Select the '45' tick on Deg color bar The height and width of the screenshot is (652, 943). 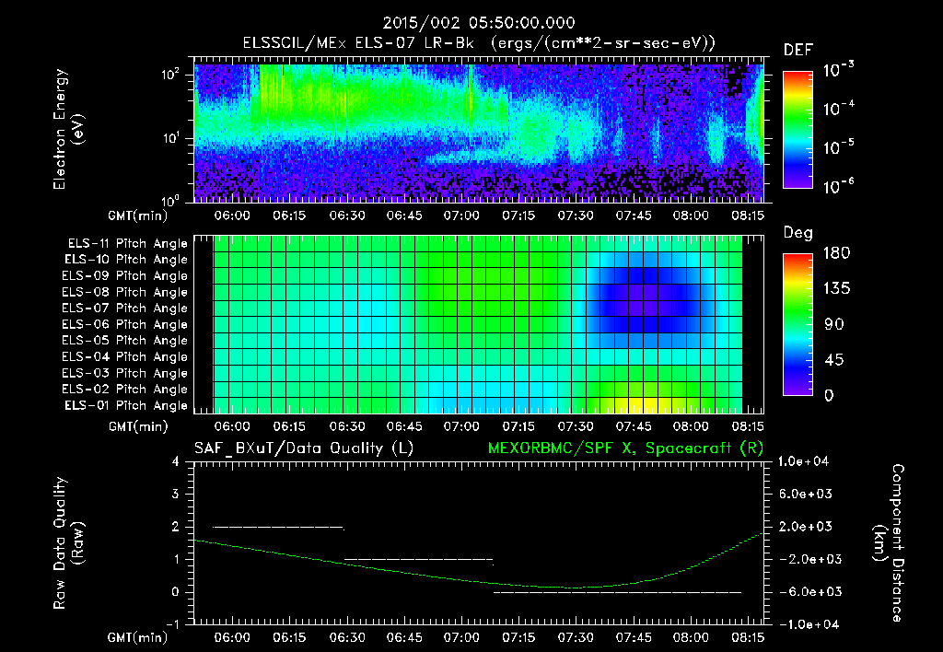[833, 360]
